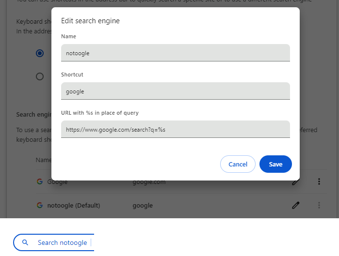Click pencil edit icon for Google row
Image resolution: width=339 pixels, height=256 pixels.
click(295, 182)
